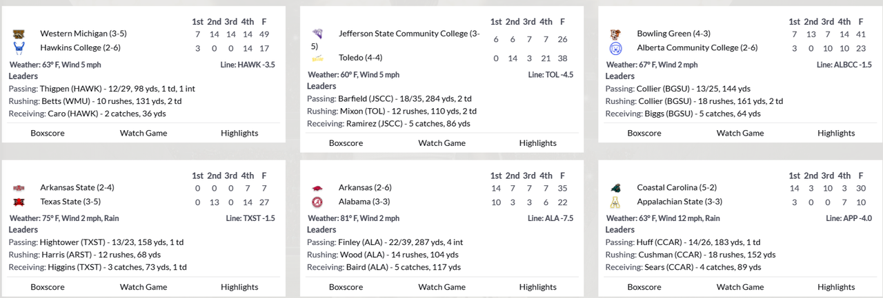Click the Toledo team logo

[317, 58]
